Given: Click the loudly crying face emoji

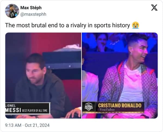Looking at the screenshot, I should click(136, 25).
